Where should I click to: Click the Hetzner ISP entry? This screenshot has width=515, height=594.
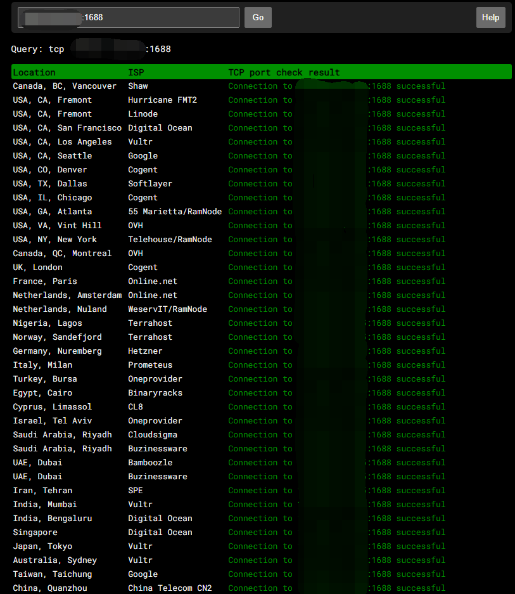pyautogui.click(x=145, y=351)
